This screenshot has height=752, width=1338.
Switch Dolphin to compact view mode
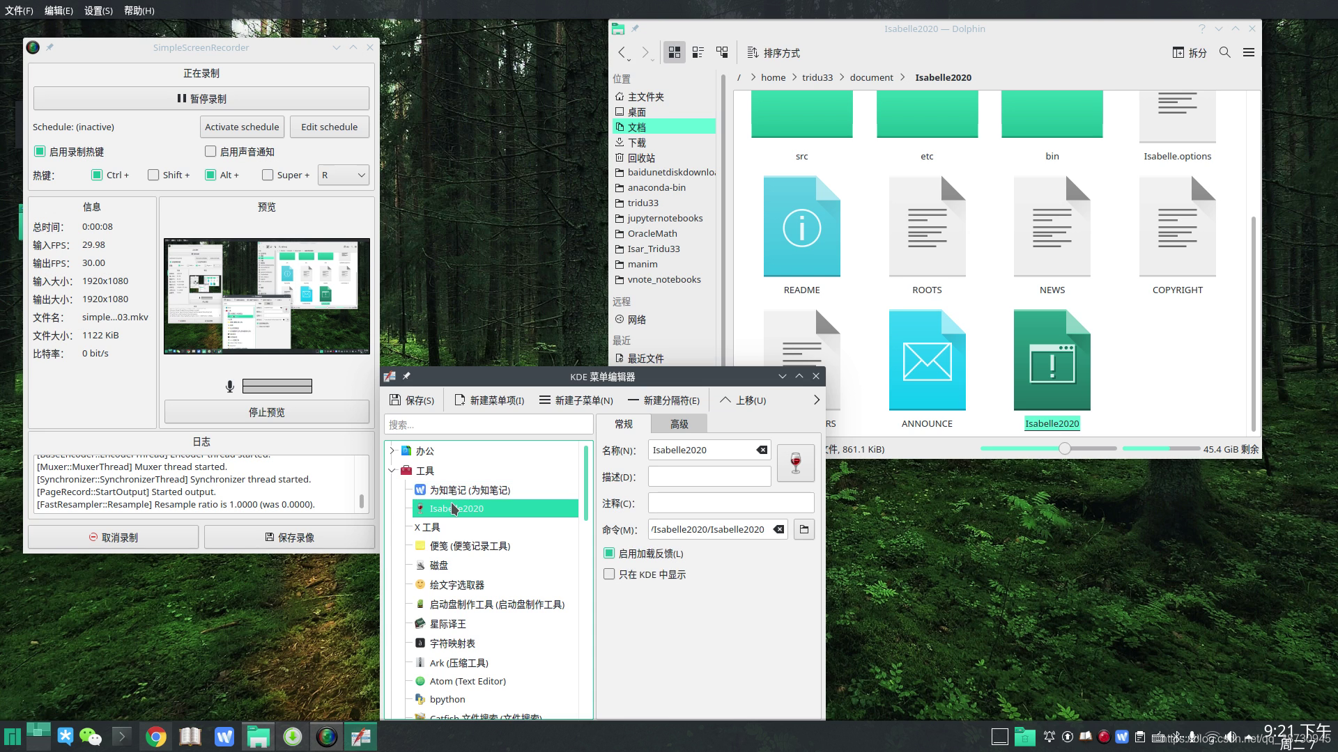coord(698,52)
